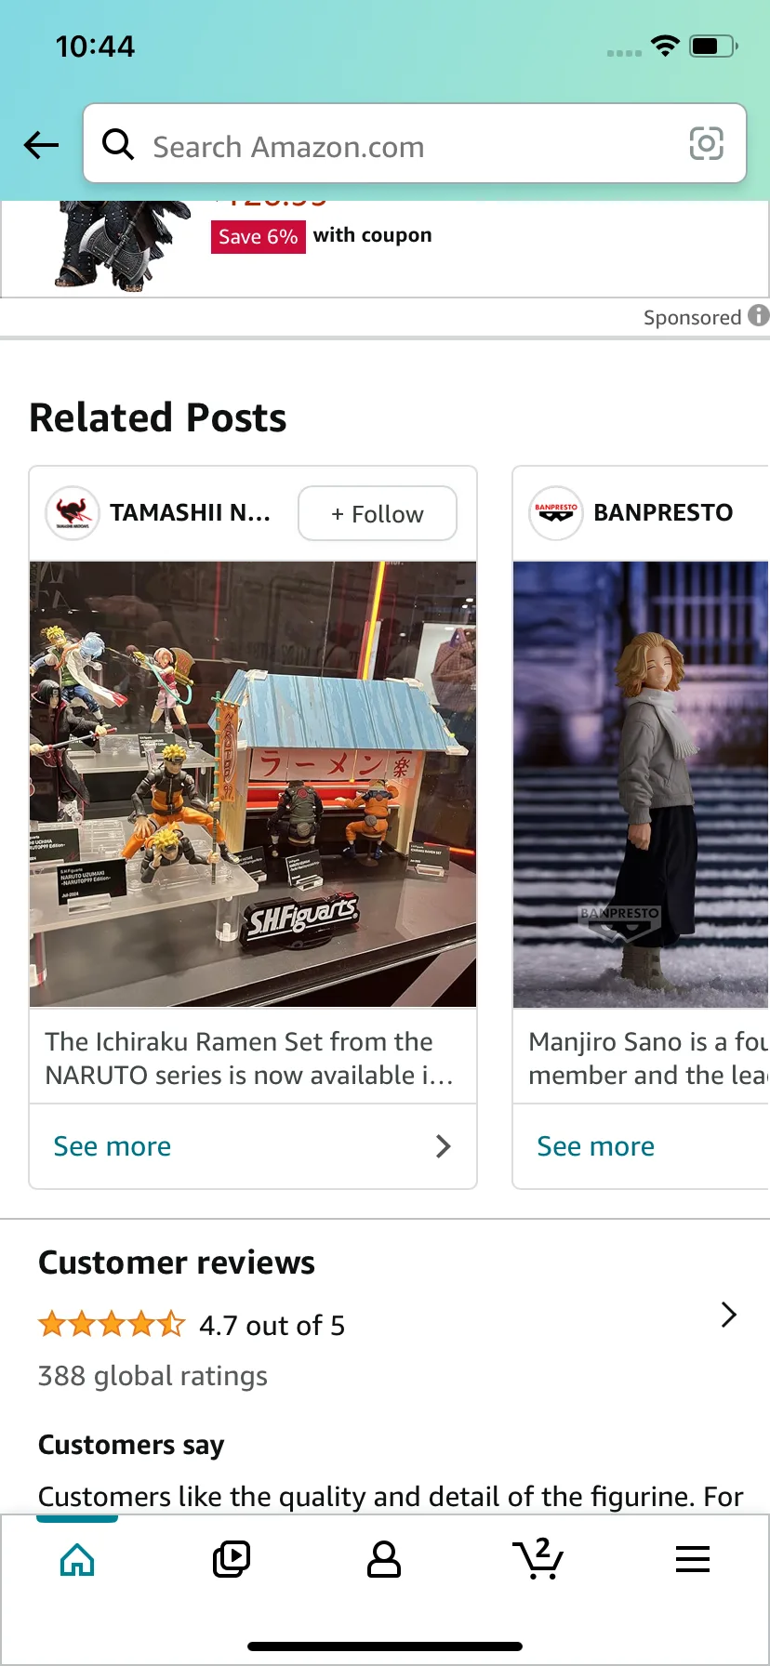Screen dimensions: 770x1666
Task: Open the shopping cart icon
Action: 538,1558
